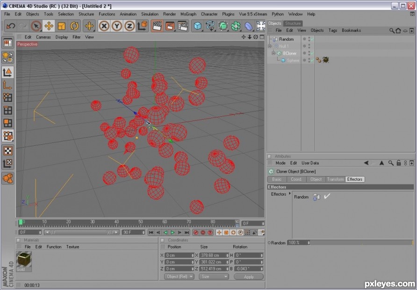Open viewport Display menu
Viewport: 417px width, 290px height.
[62, 37]
